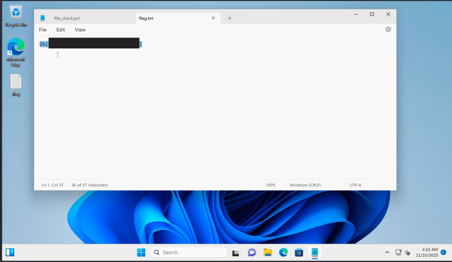Open the Edit menu
Image resolution: width=452 pixels, height=262 pixels.
[60, 30]
